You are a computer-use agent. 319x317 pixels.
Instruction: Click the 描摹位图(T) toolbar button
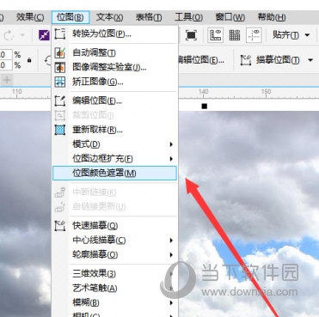click(x=271, y=60)
